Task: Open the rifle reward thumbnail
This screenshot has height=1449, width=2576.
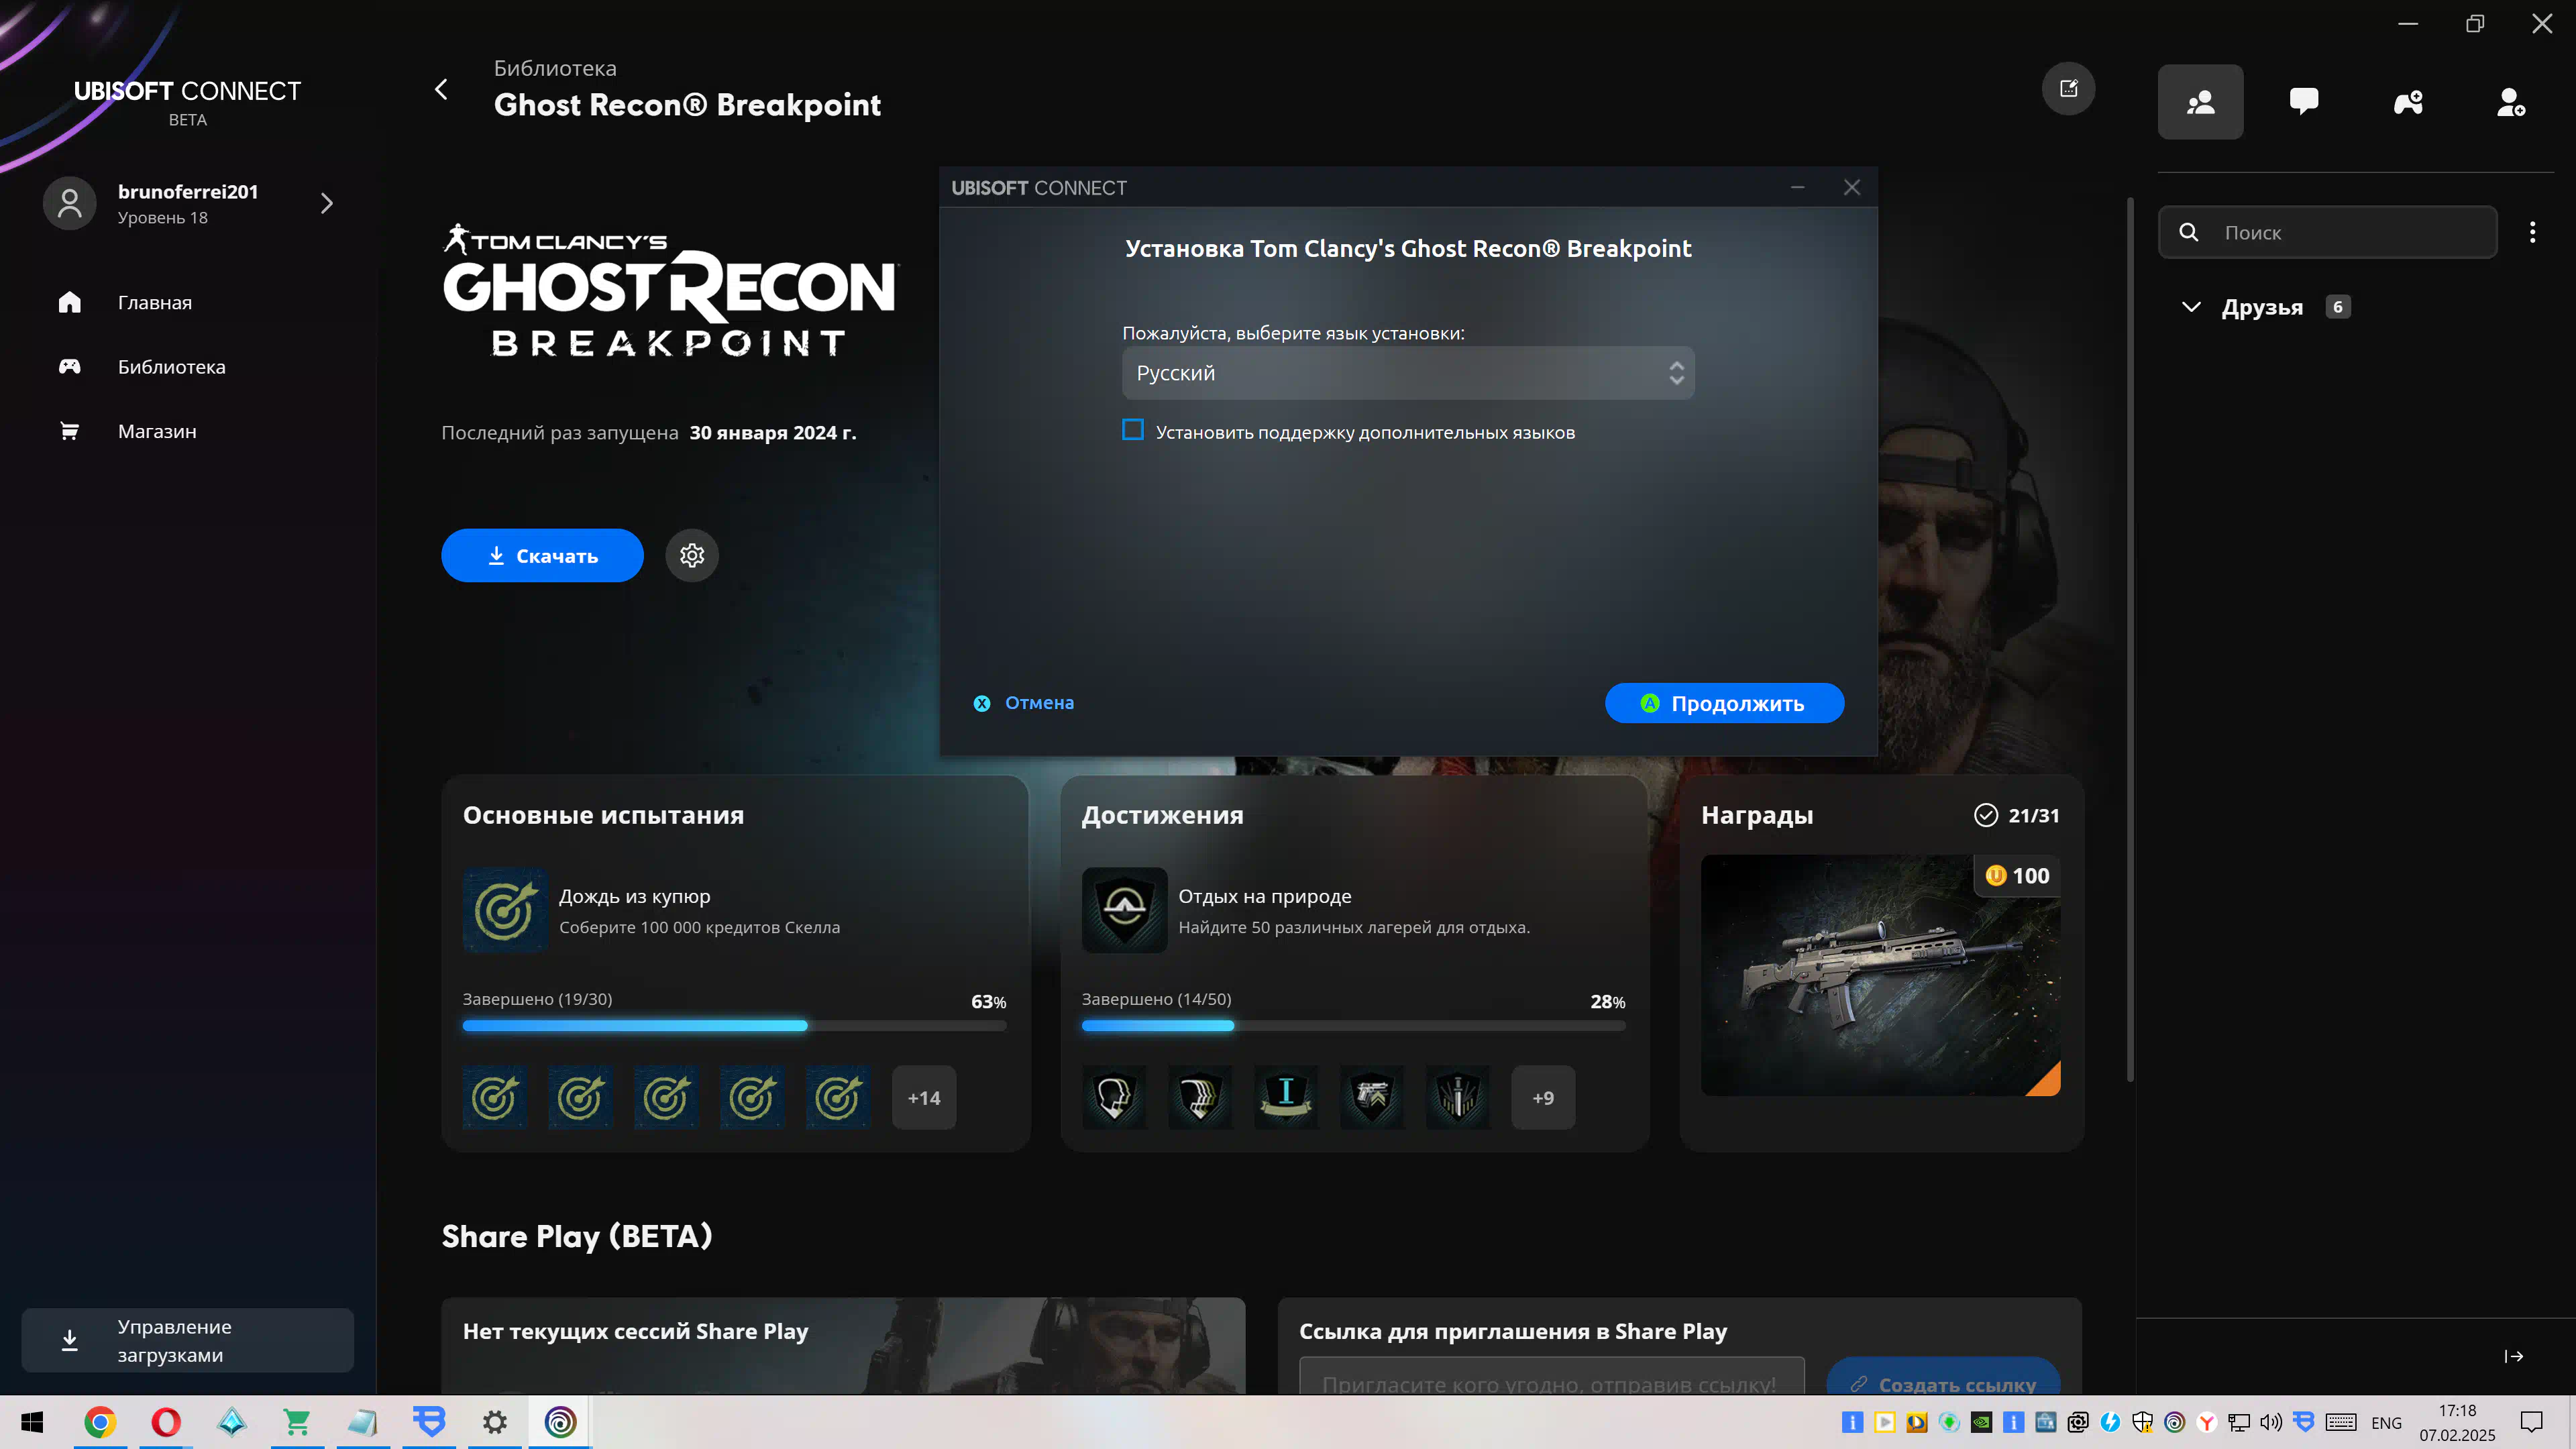Action: coord(1880,975)
